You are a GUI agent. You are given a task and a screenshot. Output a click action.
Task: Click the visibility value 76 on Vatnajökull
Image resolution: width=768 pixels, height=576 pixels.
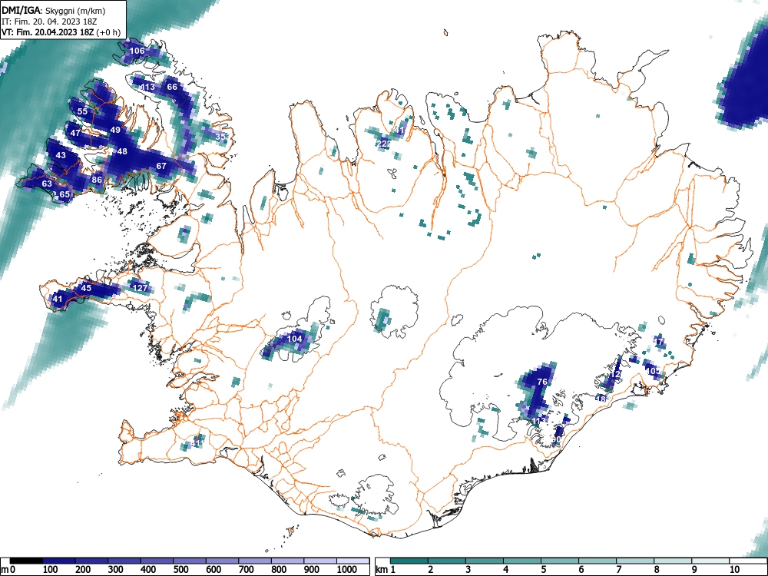click(542, 382)
